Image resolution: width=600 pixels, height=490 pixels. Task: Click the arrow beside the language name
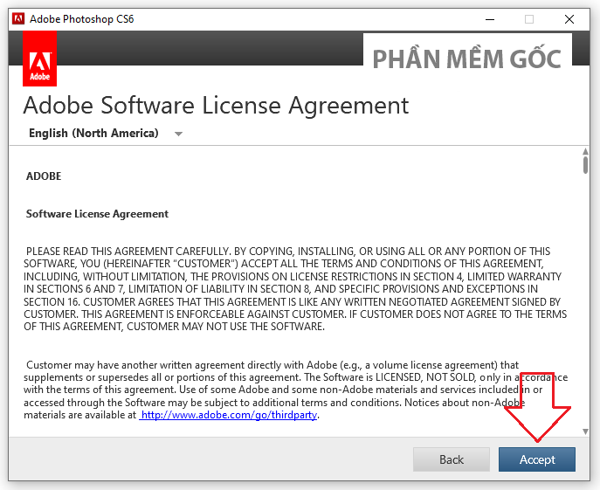click(178, 135)
